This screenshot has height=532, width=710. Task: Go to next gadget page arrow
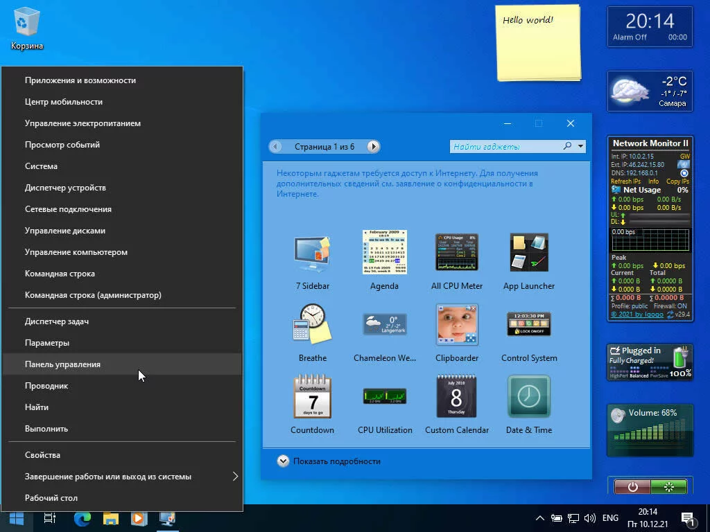click(373, 146)
